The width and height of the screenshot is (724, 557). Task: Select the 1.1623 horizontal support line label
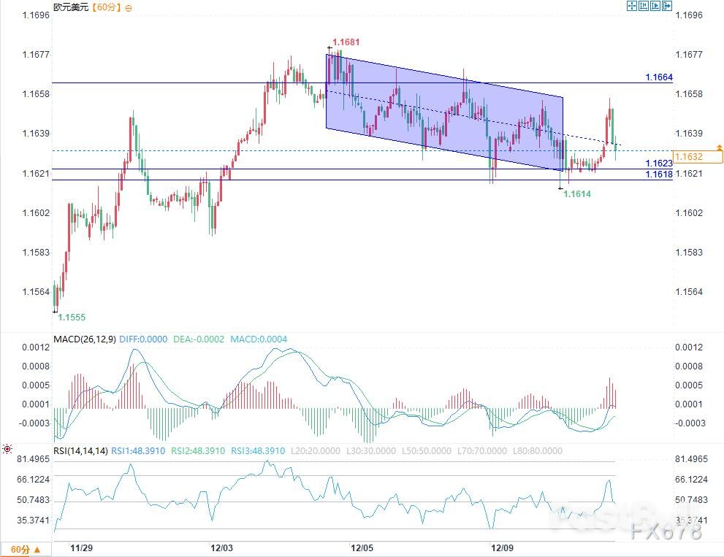tap(658, 164)
